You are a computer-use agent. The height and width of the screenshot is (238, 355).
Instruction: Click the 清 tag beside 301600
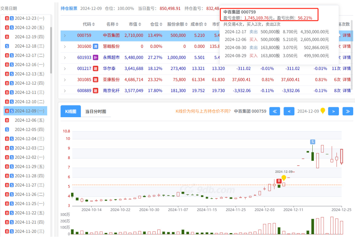tap(96, 46)
